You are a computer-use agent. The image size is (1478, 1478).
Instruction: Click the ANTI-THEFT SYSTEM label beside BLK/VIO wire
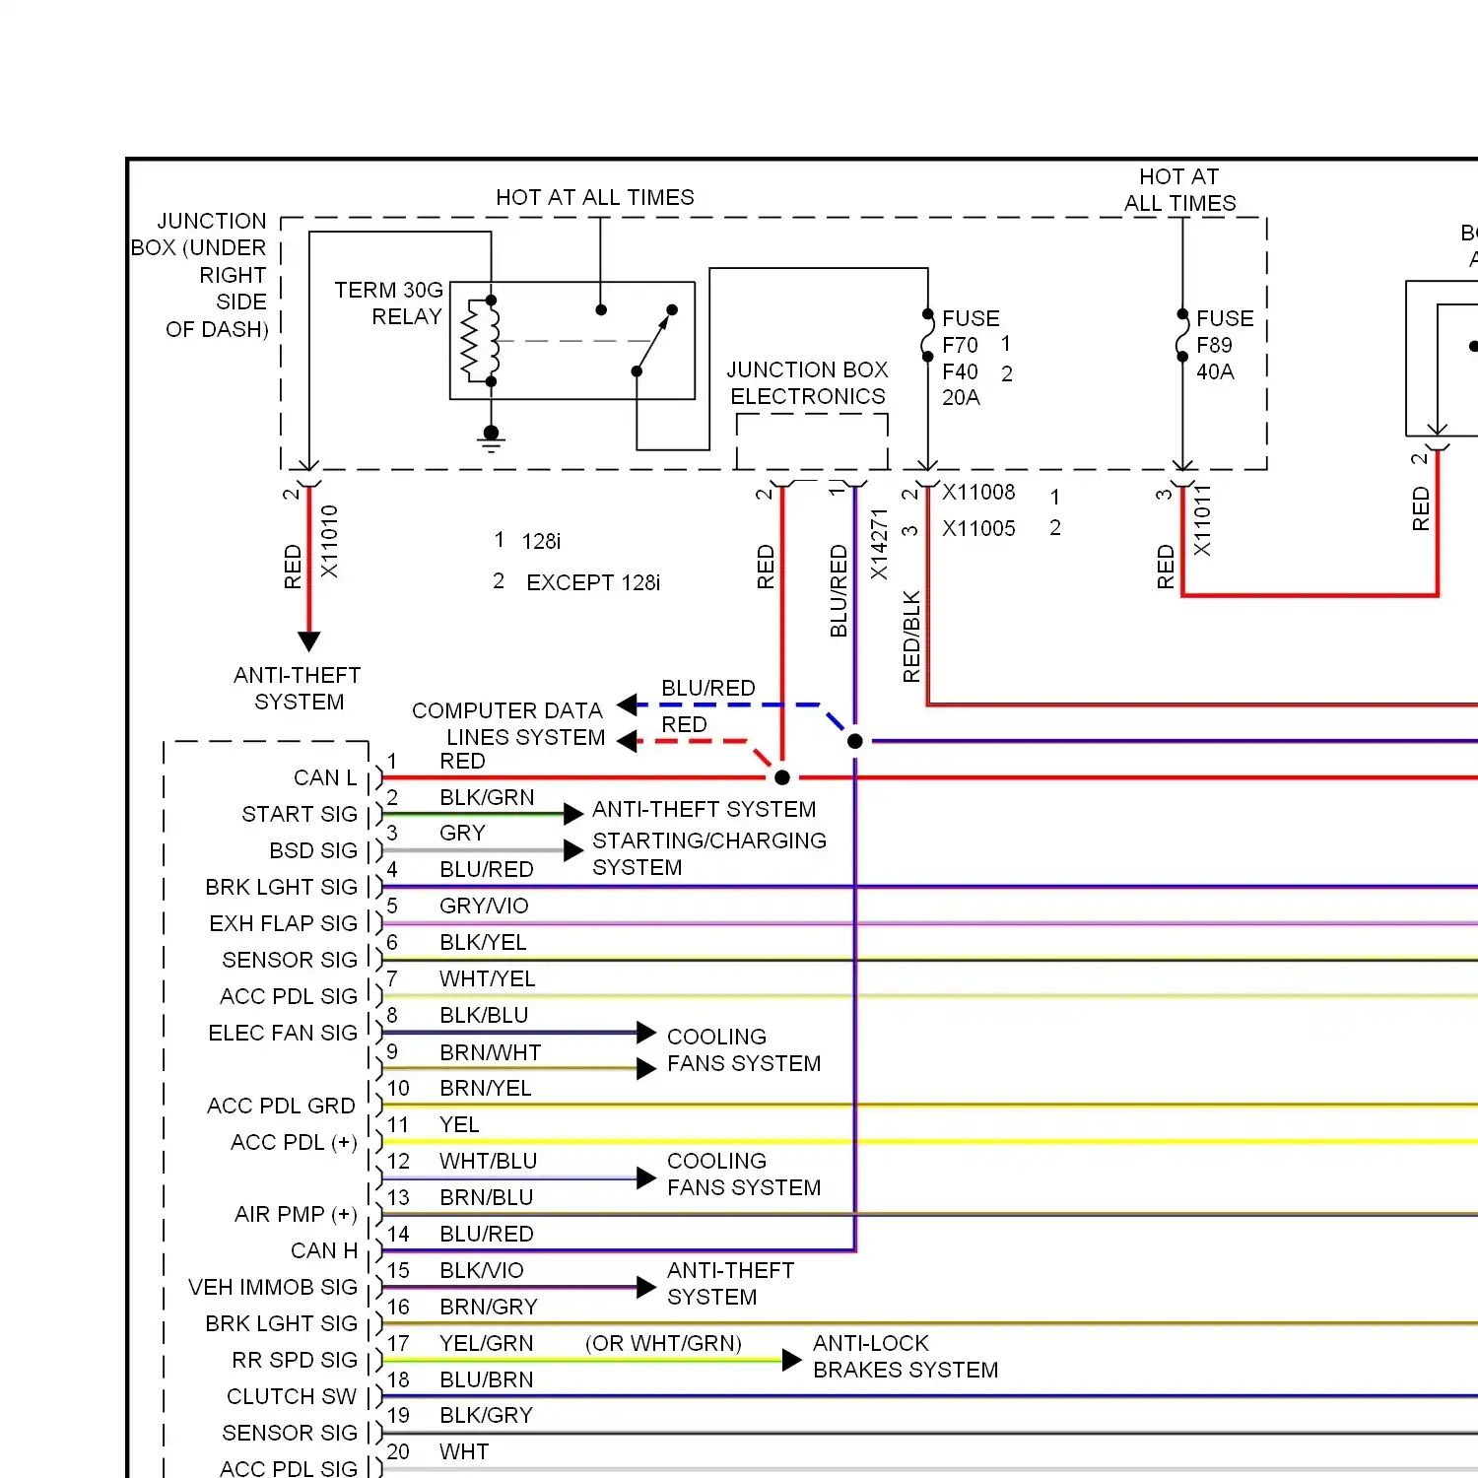tap(730, 1284)
